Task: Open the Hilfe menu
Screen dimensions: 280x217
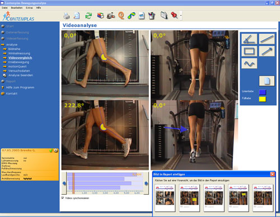Action: pos(39,8)
